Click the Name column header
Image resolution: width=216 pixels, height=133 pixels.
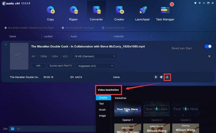point(13,36)
